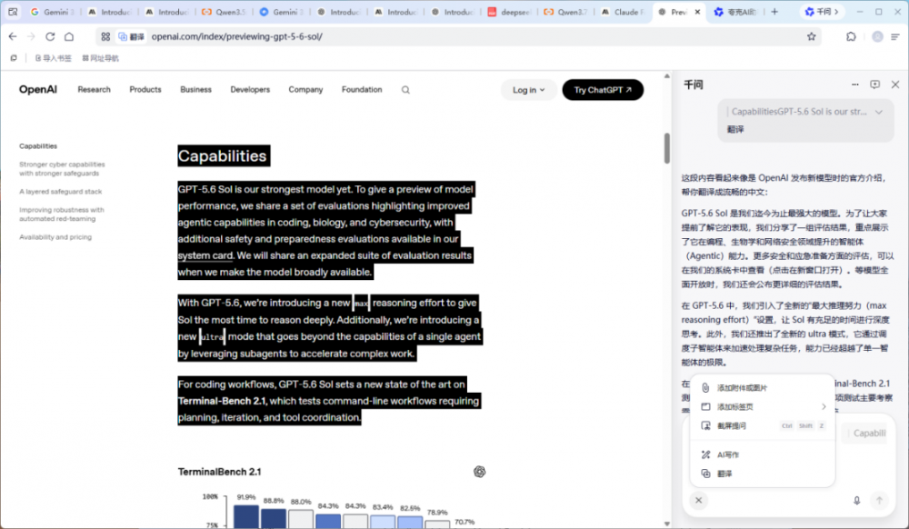Click the browser forward arrow
909x529 pixels.
[31, 36]
